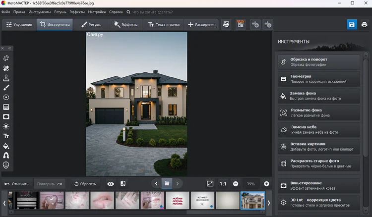The height and width of the screenshot is (217, 372).
Task: Collapse the left toolbar with double arrows
Action: click(10, 49)
